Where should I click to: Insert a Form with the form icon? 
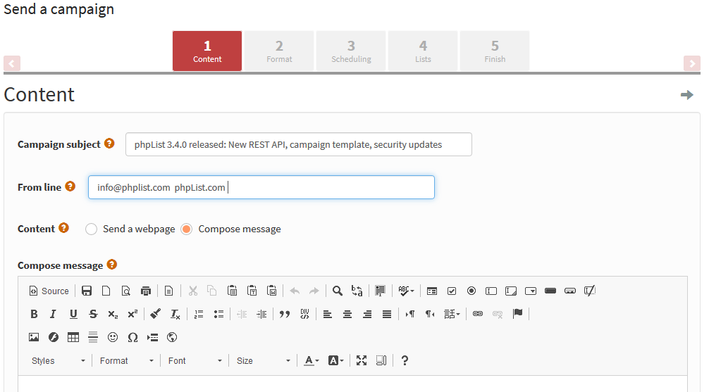pos(432,291)
